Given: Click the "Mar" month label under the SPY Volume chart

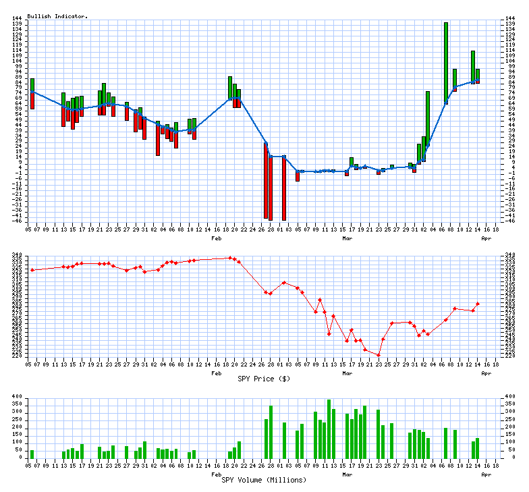Looking at the screenshot, I should [347, 474].
